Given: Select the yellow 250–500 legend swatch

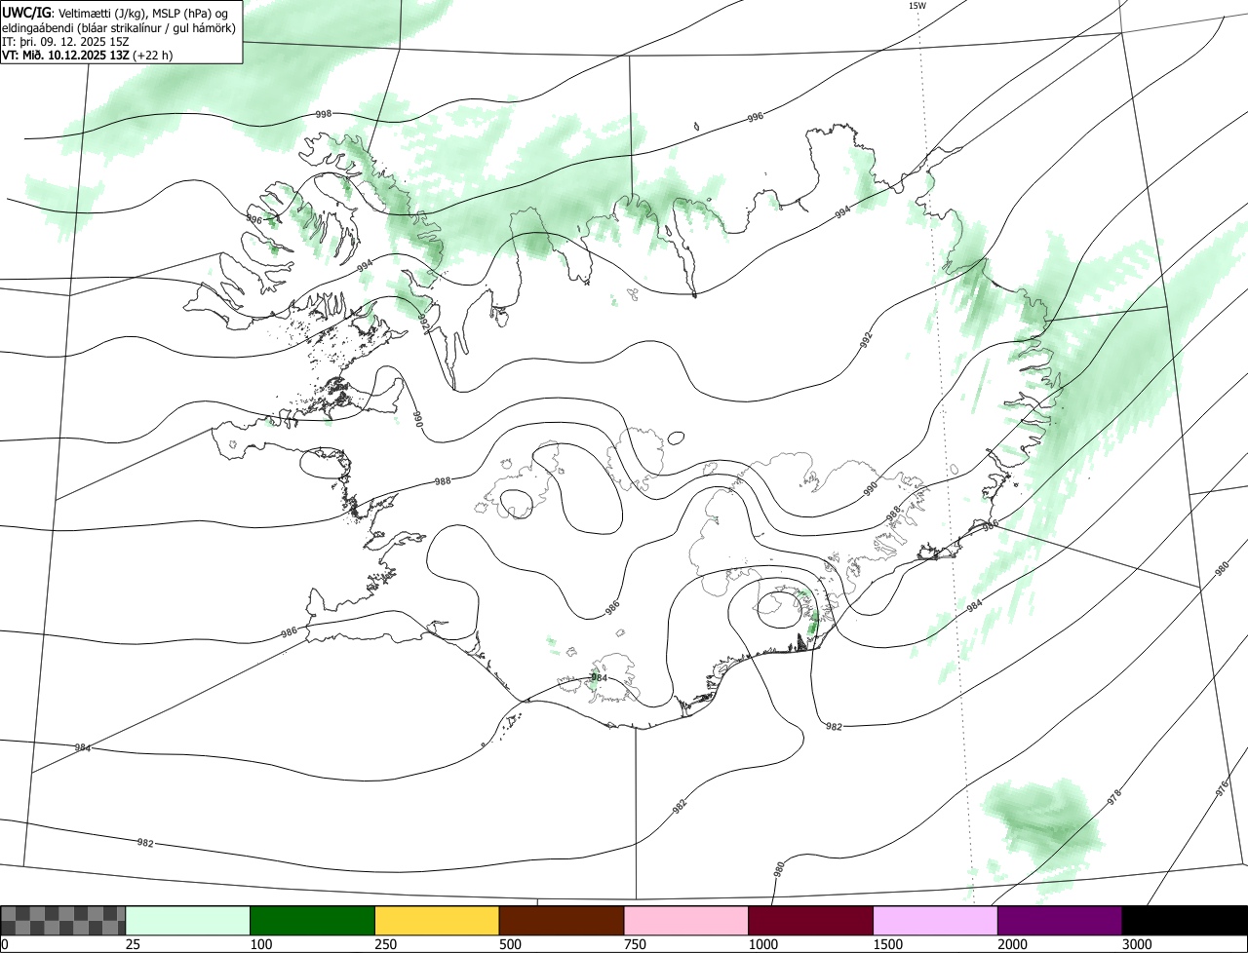Looking at the screenshot, I should (437, 921).
